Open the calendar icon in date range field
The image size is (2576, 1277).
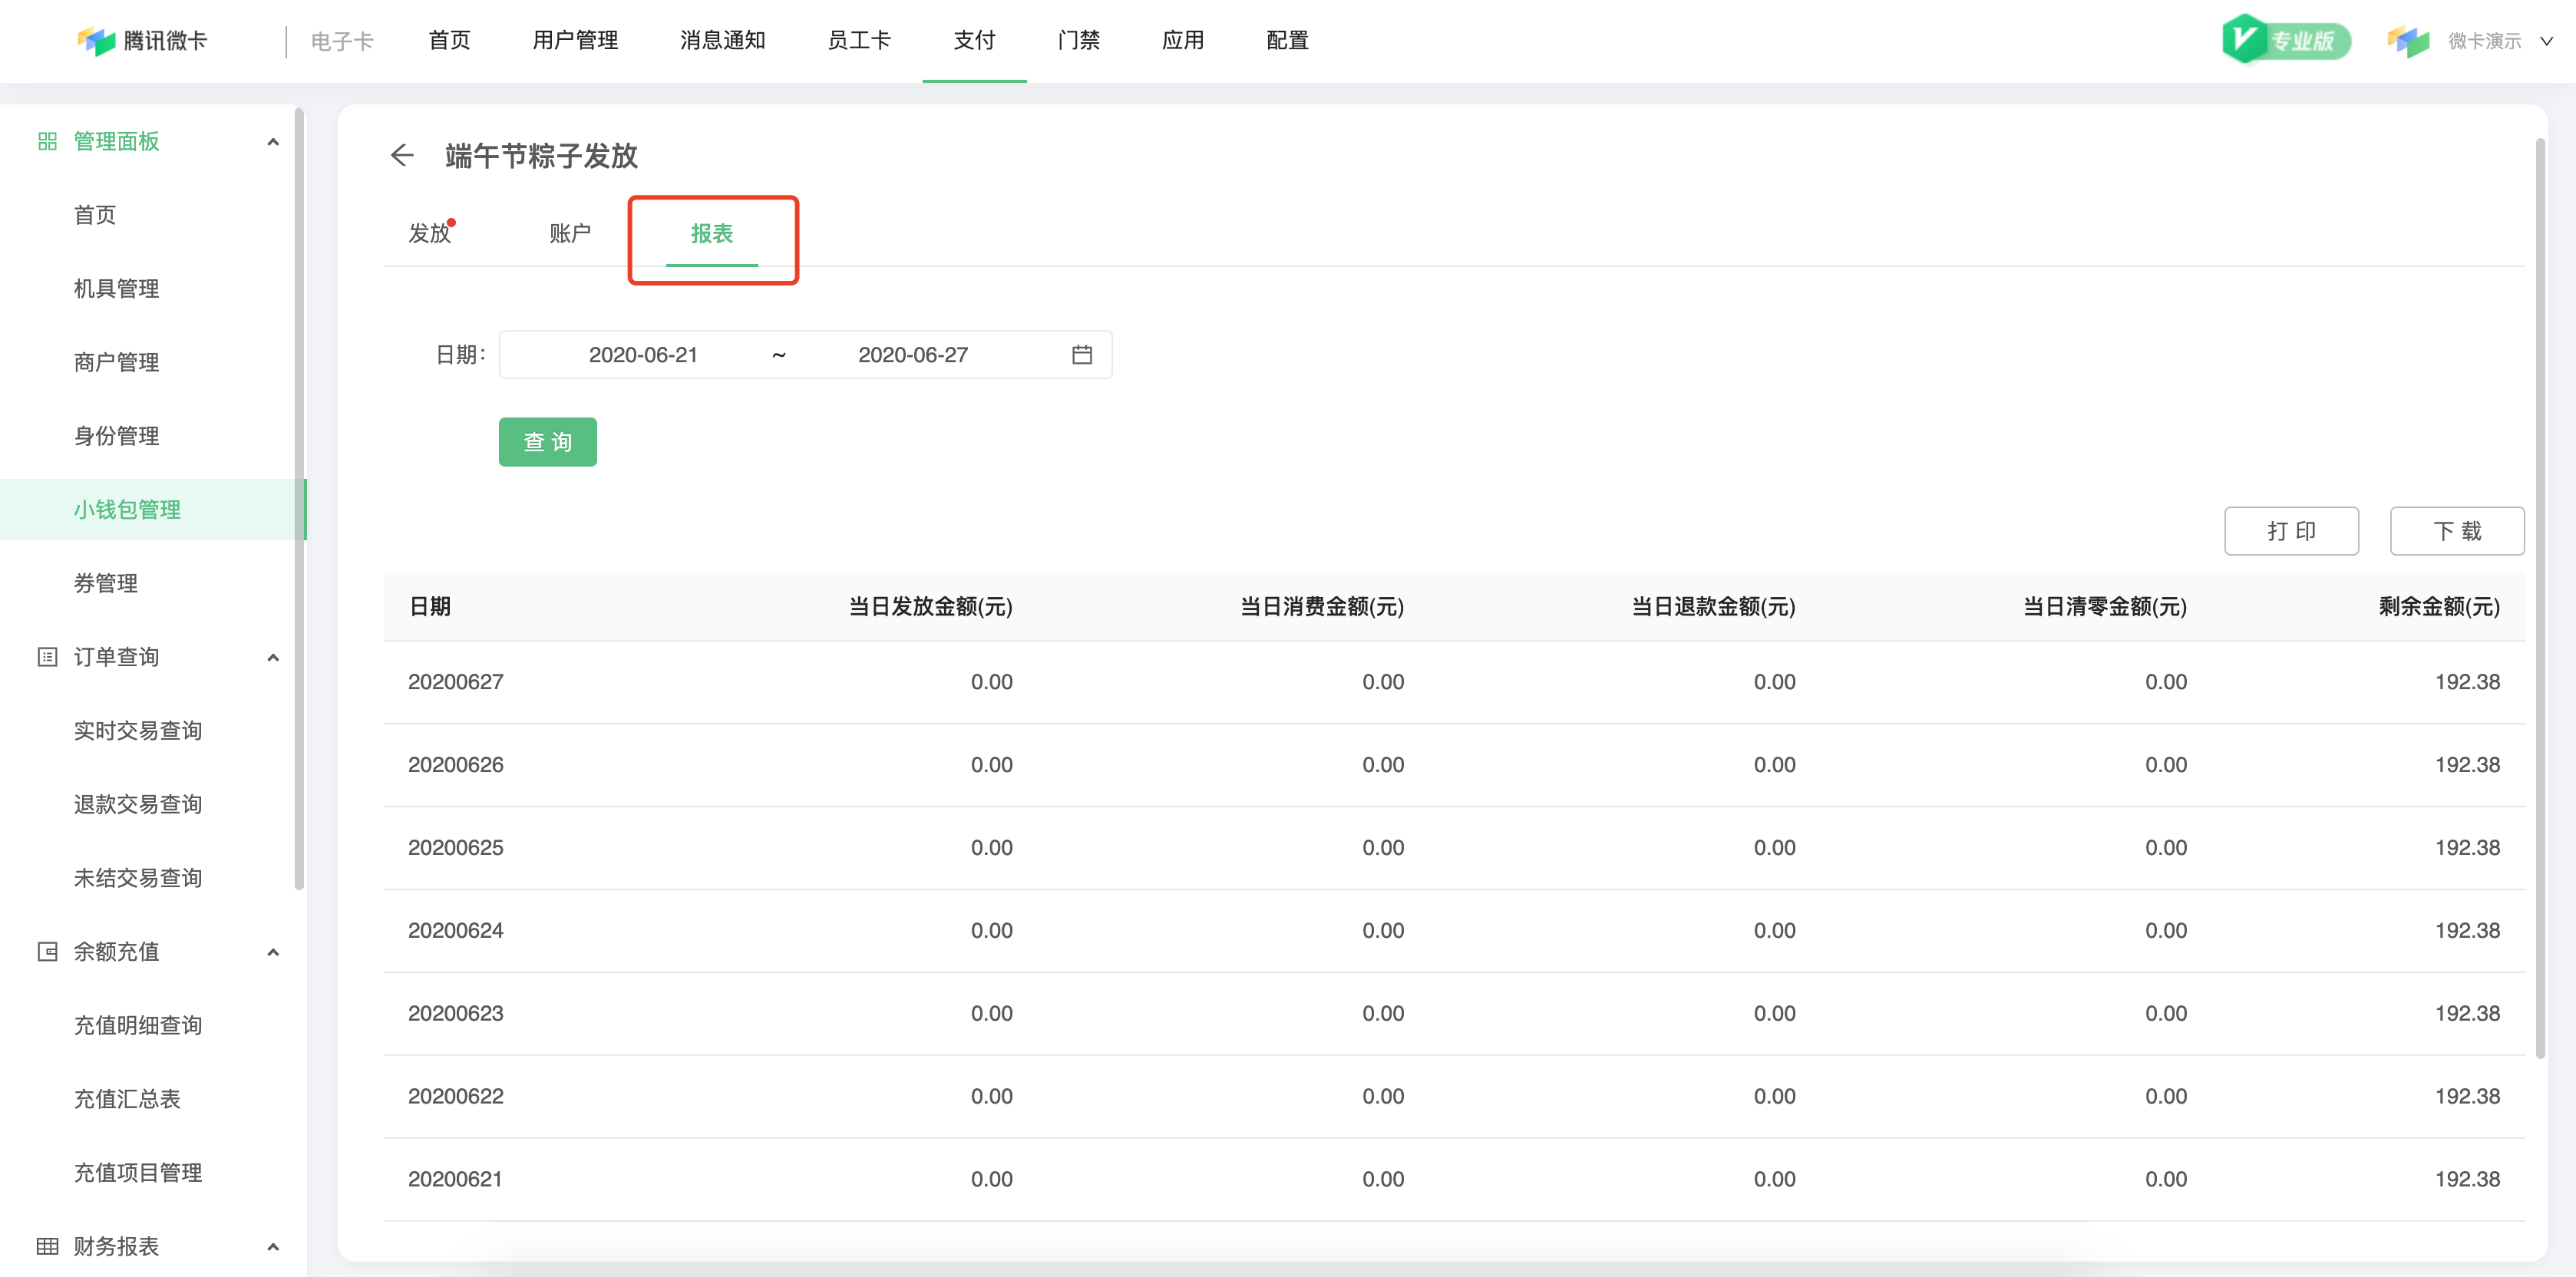[x=1082, y=355]
